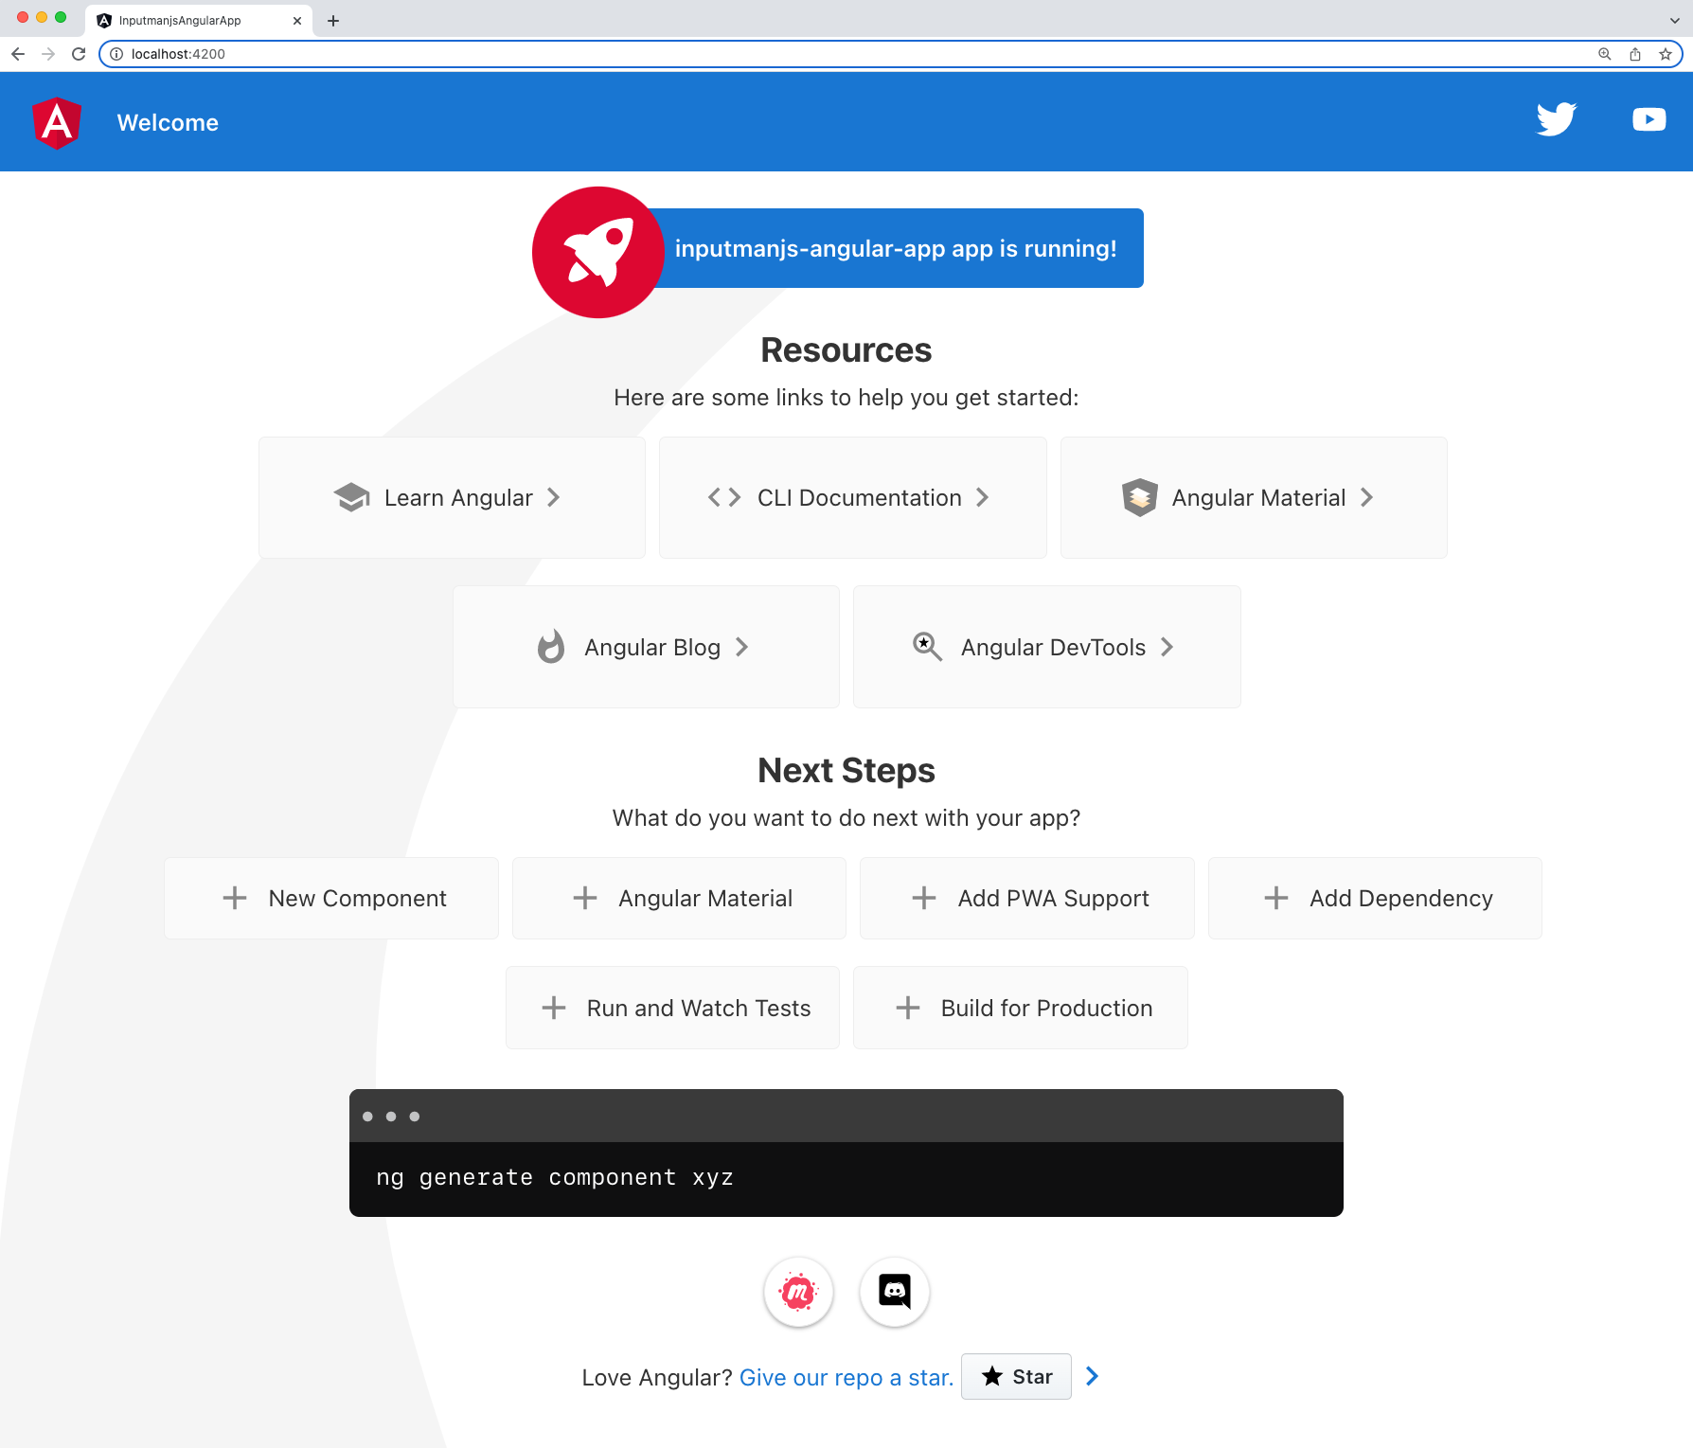Click the Angular DevTools magnifier icon
This screenshot has width=1693, height=1448.
pyautogui.click(x=927, y=647)
